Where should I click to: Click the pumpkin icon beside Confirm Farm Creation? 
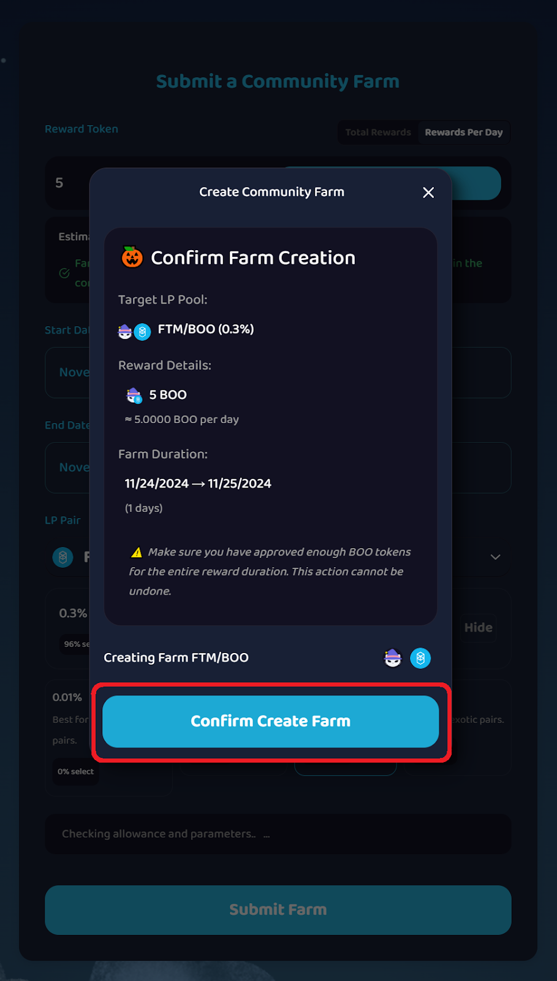tap(131, 257)
